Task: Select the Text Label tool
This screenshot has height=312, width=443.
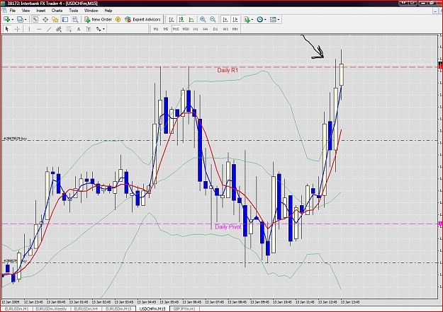Action: 89,29
